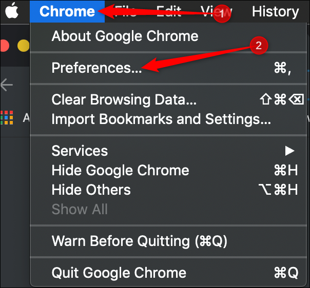Viewport: 310px width, 288px height.
Task: Click the yellow minimize window button
Action: tap(23, 46)
